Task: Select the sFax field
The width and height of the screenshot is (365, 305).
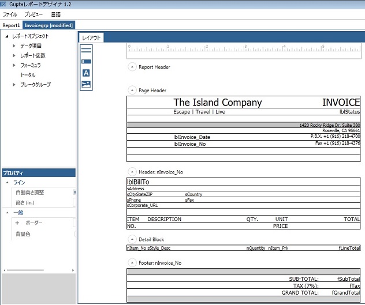Action: pyautogui.click(x=189, y=200)
